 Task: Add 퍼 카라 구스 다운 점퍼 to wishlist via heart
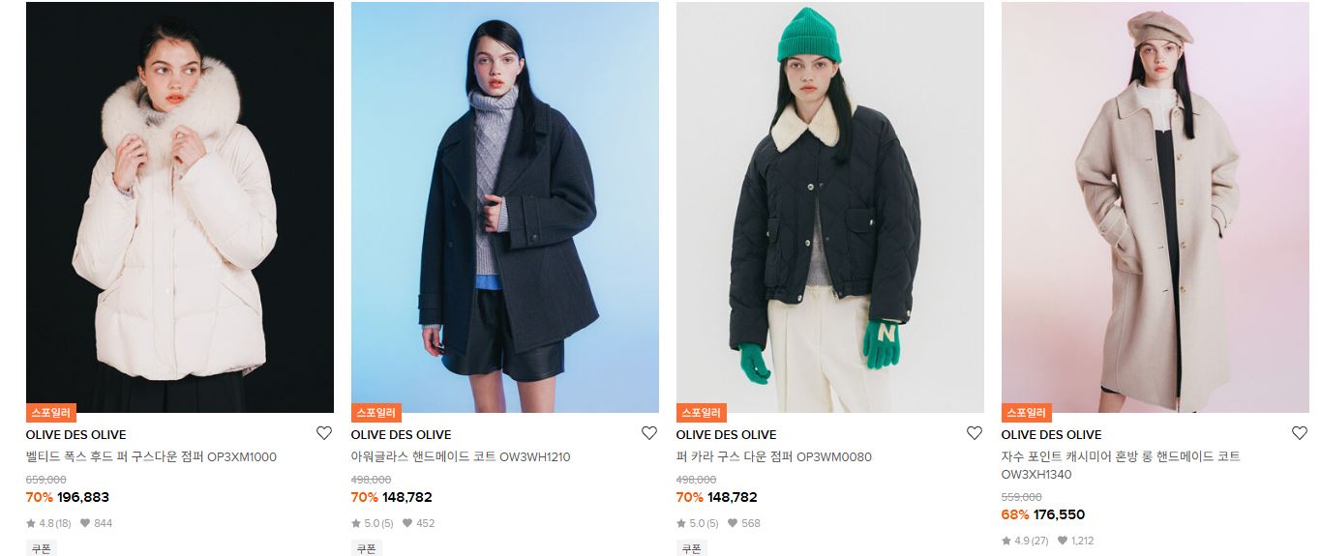tap(975, 433)
